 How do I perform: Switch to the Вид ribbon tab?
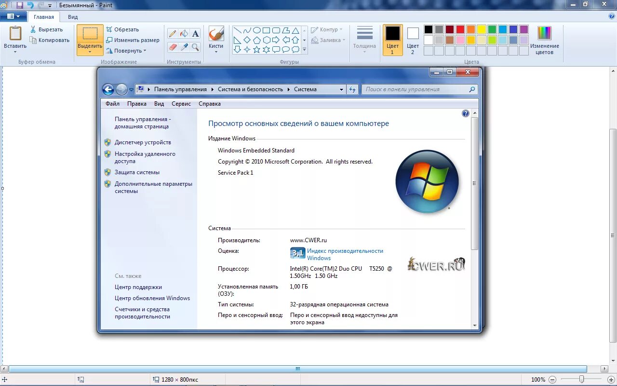[73, 17]
